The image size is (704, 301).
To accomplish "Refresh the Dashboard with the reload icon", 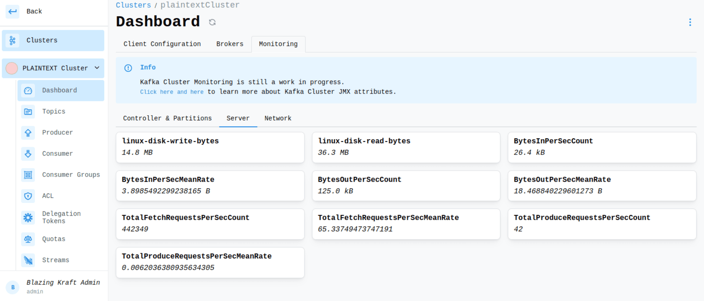I will [212, 22].
